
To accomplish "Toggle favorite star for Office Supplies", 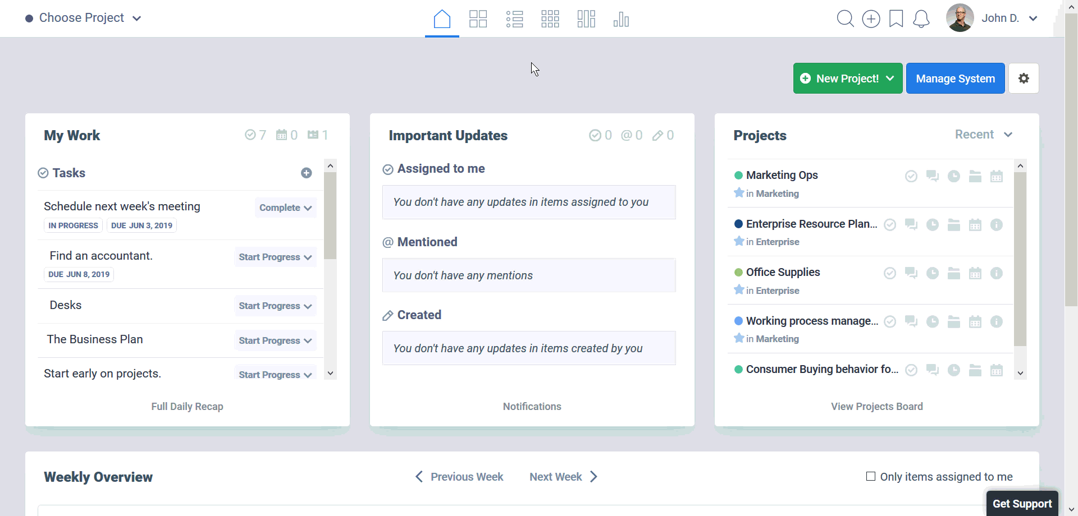I will tap(739, 290).
